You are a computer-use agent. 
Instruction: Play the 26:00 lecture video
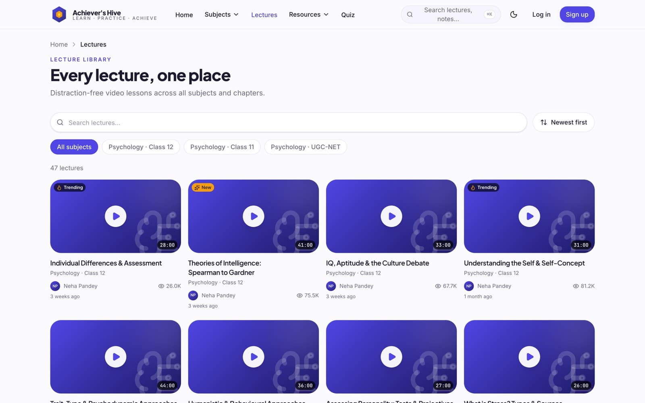coord(529,357)
